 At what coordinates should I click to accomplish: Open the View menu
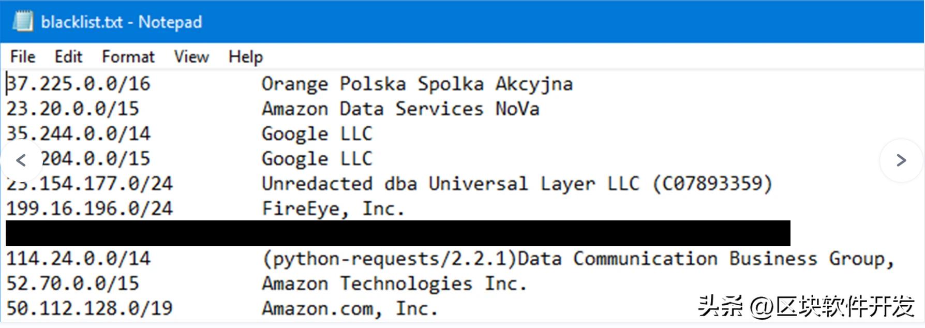click(x=191, y=56)
